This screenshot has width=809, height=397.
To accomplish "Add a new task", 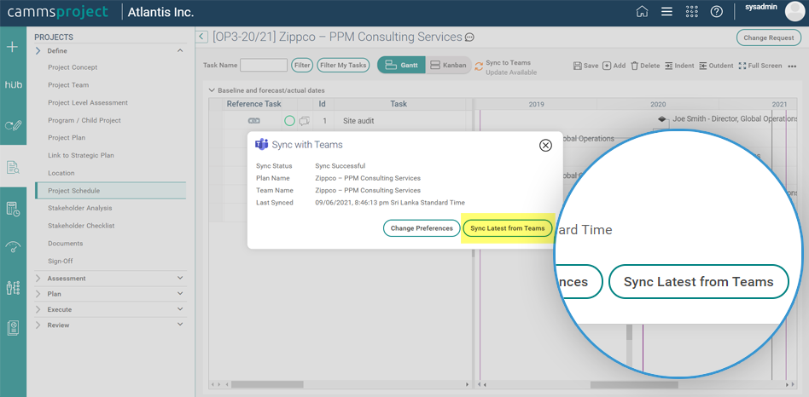I will (x=614, y=66).
